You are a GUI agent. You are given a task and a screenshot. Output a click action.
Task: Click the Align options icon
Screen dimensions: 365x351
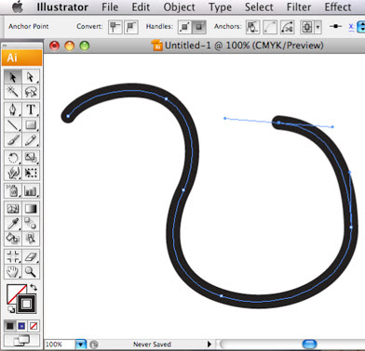(307, 27)
